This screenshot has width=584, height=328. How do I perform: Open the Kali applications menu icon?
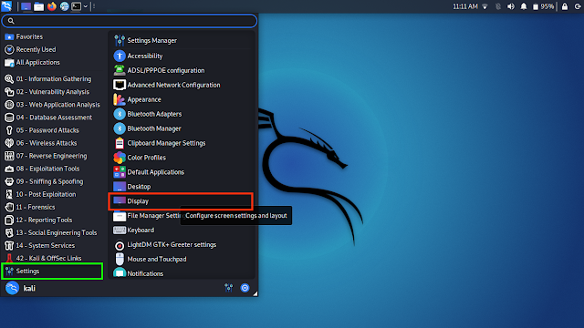click(6, 6)
